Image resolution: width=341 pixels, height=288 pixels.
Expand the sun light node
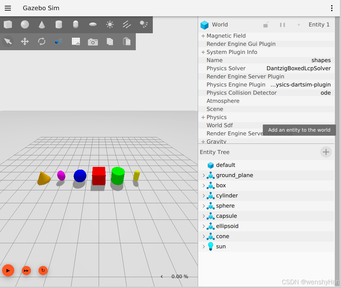(x=204, y=247)
